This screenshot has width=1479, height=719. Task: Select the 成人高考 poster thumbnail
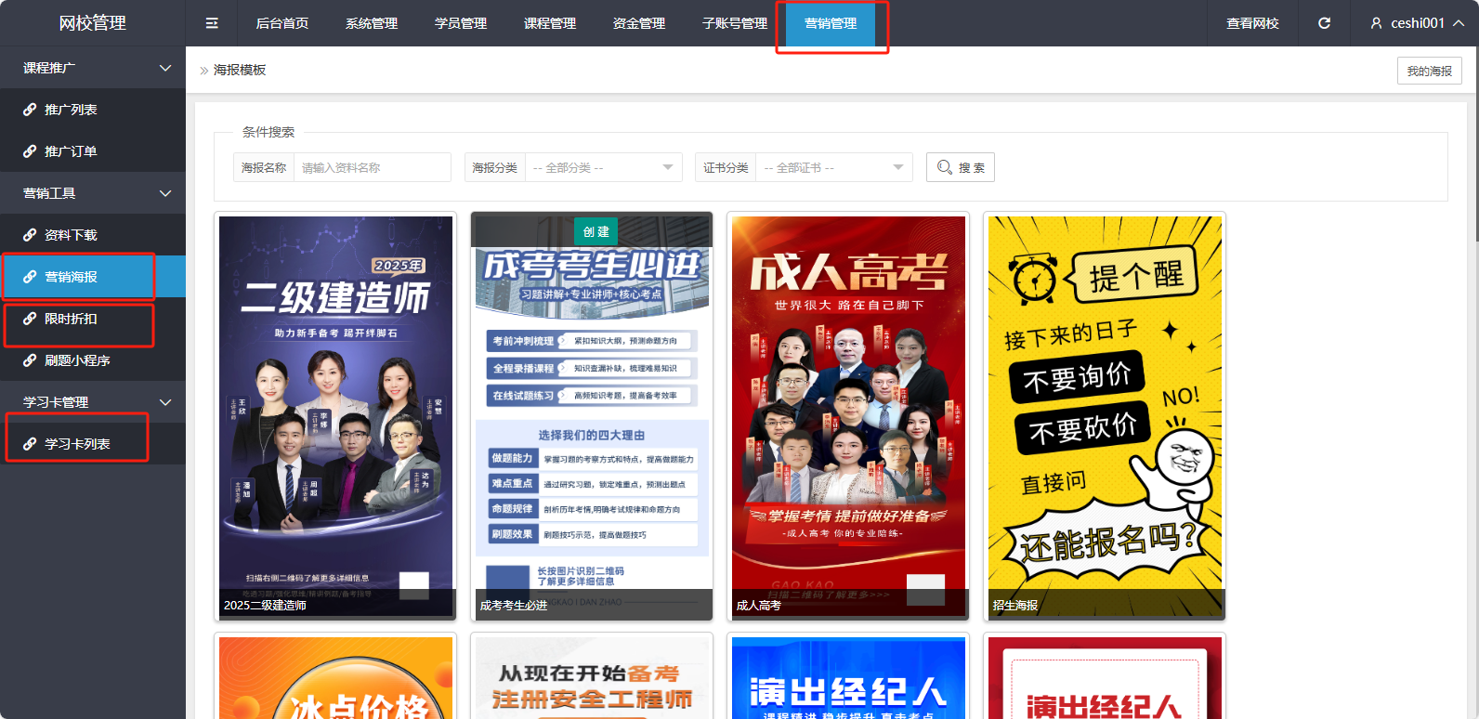point(848,416)
